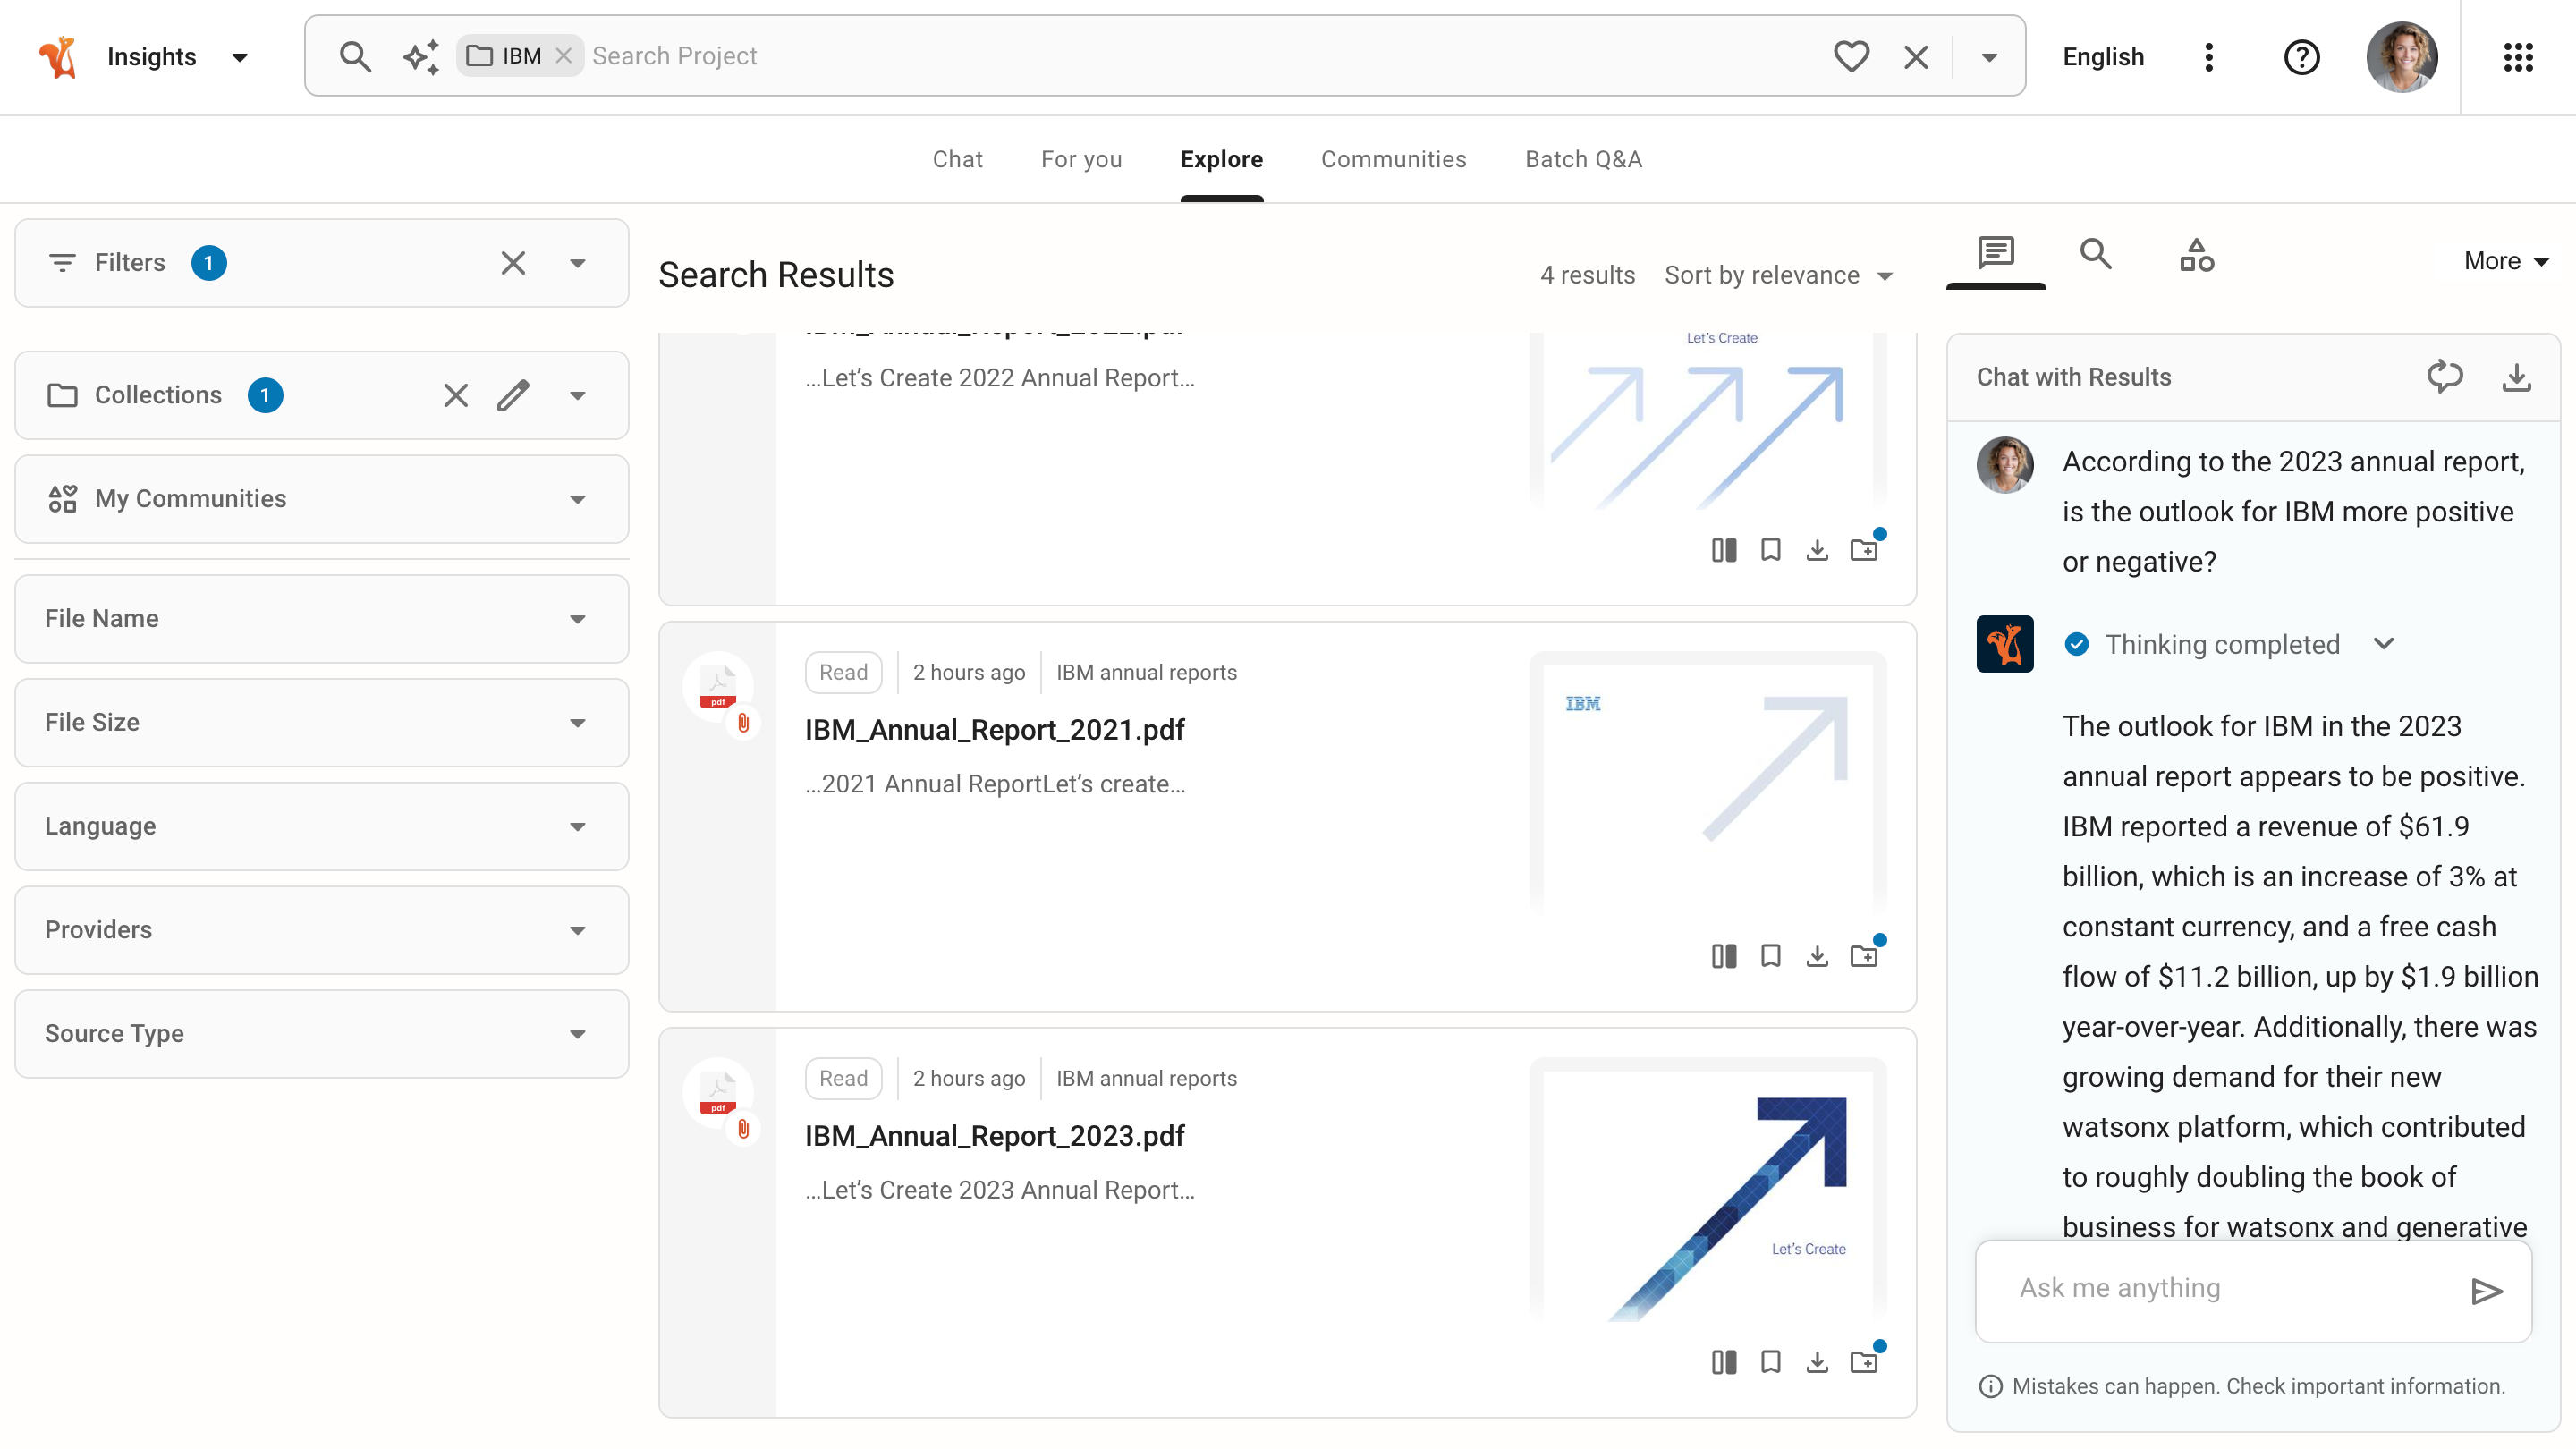This screenshot has width=2576, height=1449.
Task: Click the 2023 report cover thumbnail
Action: click(x=1708, y=1190)
